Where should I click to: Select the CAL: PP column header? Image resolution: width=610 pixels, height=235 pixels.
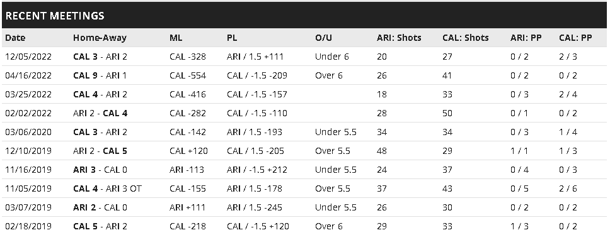575,38
